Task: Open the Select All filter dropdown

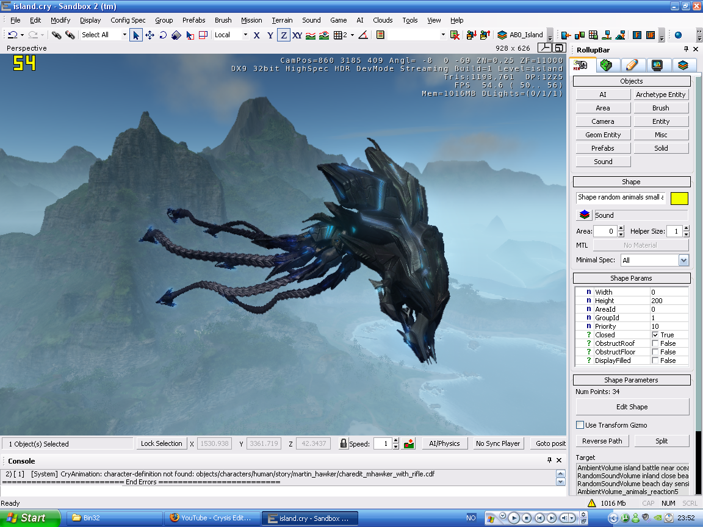Action: (x=124, y=35)
